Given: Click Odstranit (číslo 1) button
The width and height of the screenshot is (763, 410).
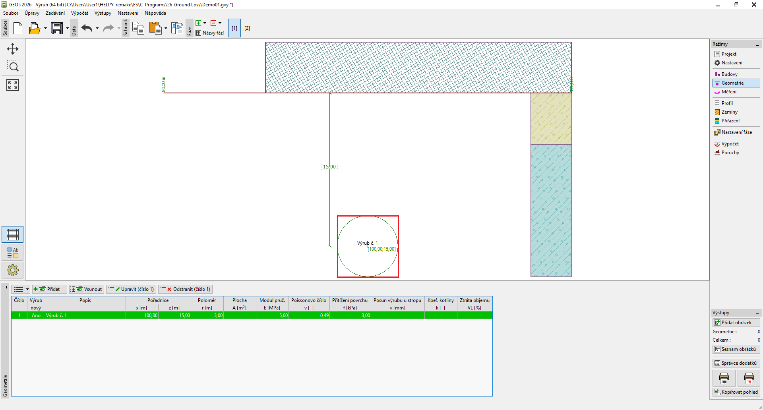Looking at the screenshot, I should [186, 289].
